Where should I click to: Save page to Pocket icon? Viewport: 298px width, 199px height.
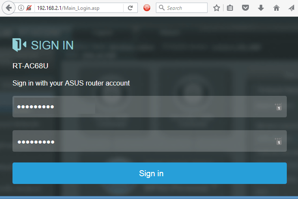[x=245, y=8]
